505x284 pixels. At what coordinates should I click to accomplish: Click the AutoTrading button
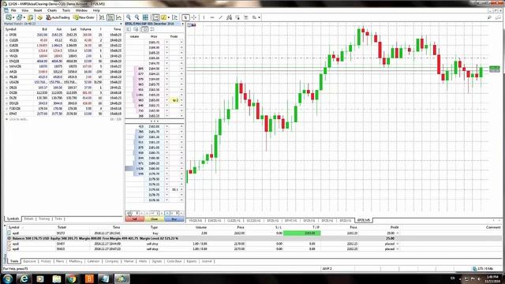coord(58,17)
